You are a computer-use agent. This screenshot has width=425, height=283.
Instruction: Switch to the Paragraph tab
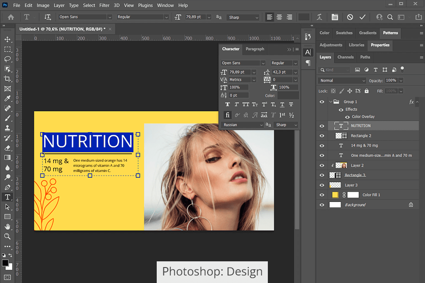click(x=255, y=49)
